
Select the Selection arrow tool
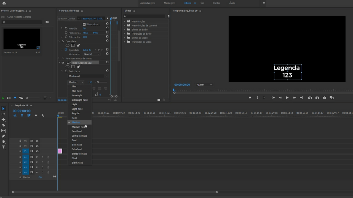pos(4,109)
